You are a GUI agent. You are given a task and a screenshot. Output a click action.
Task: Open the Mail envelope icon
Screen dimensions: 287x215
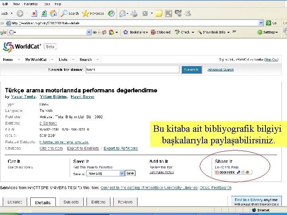click(x=122, y=14)
